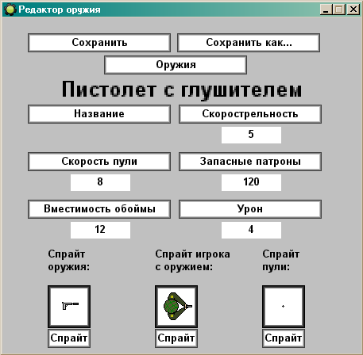
Task: Click the Сохранить как... button
Action: coord(249,43)
